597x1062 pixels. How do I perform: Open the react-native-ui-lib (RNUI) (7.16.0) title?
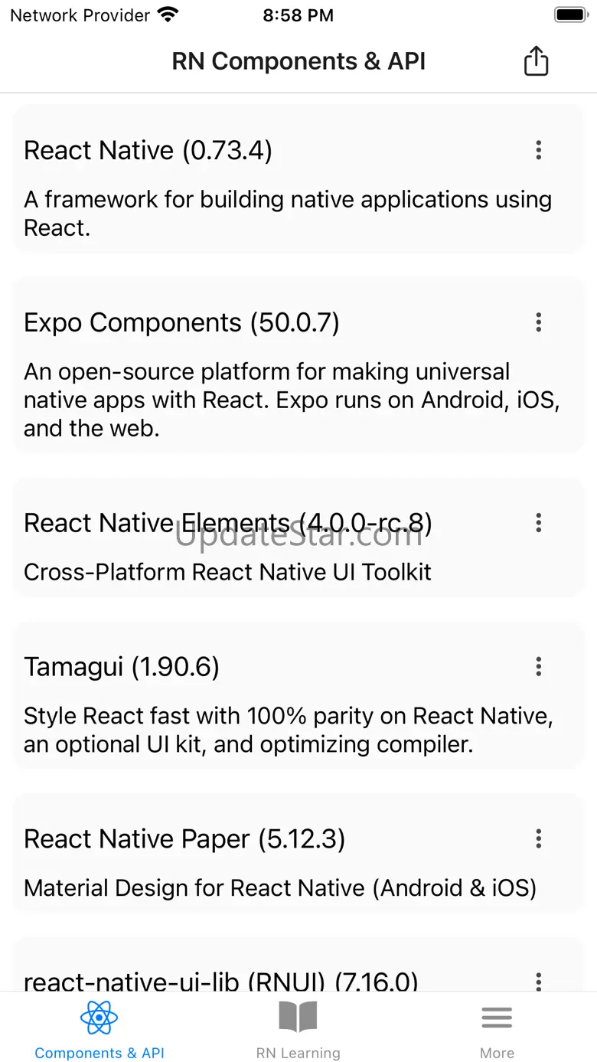pos(221,981)
